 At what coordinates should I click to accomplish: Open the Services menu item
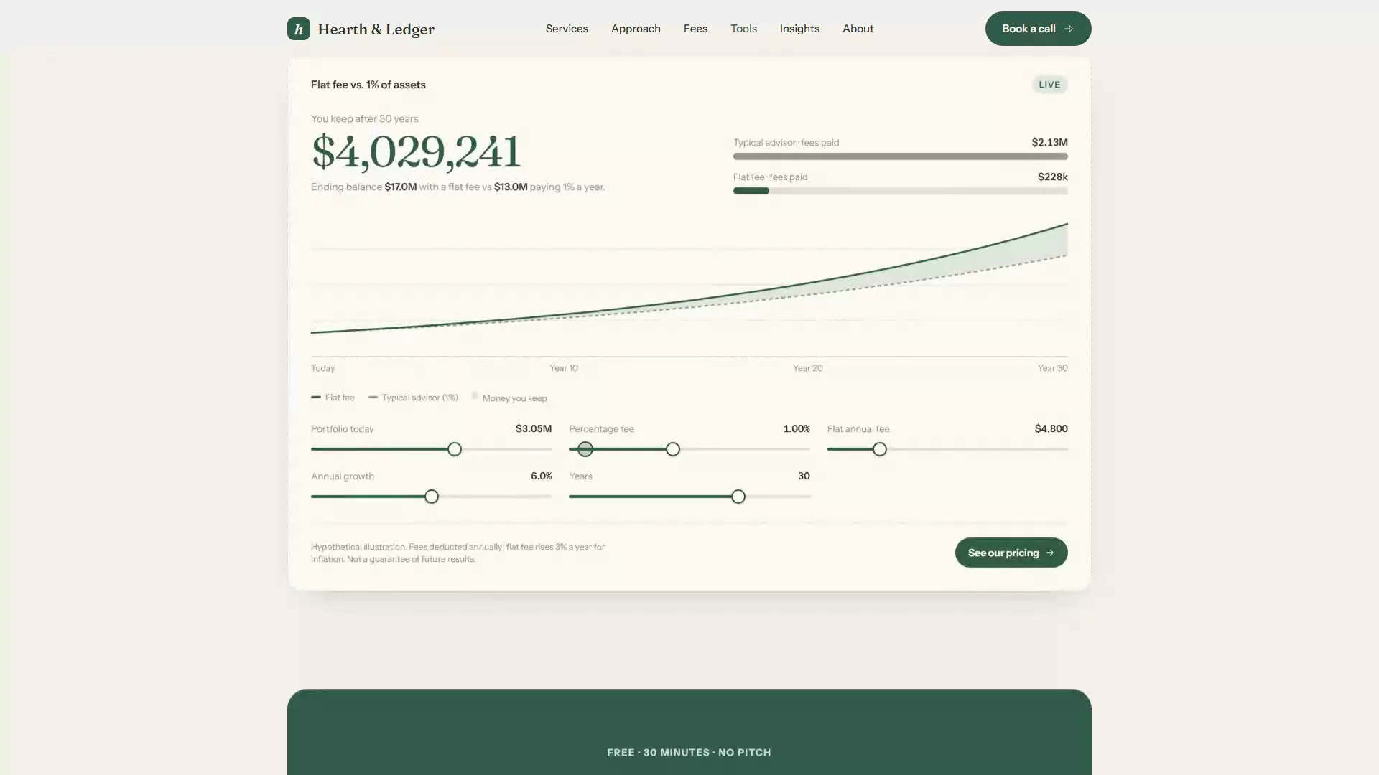pos(567,29)
